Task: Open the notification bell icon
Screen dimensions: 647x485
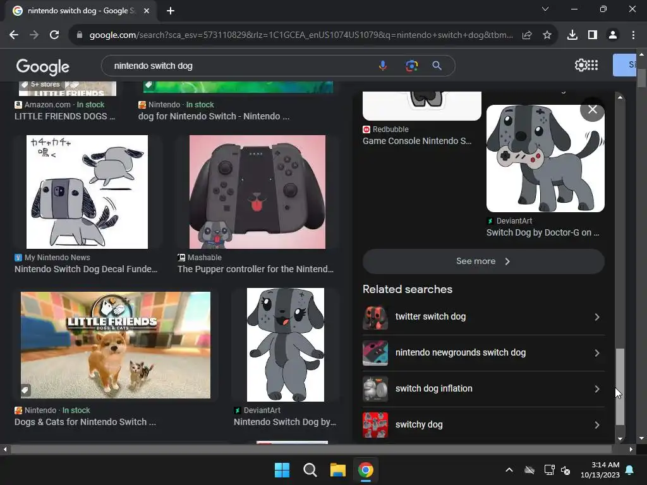Action: (x=630, y=470)
